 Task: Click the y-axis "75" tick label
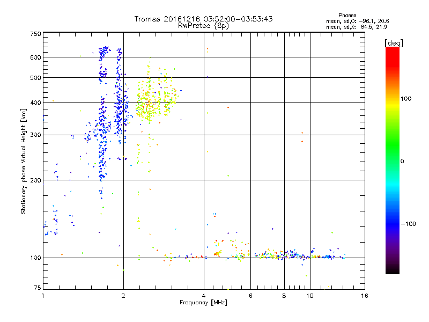38,288
